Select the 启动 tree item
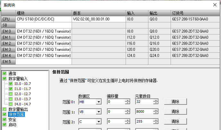 pyautogui.click(x=12, y=125)
